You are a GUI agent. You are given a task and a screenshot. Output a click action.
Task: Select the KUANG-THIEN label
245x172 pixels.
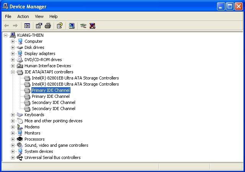(x=30, y=35)
